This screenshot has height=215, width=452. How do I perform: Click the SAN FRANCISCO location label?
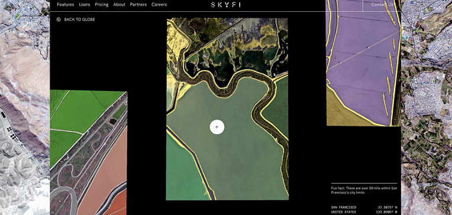[344, 207]
